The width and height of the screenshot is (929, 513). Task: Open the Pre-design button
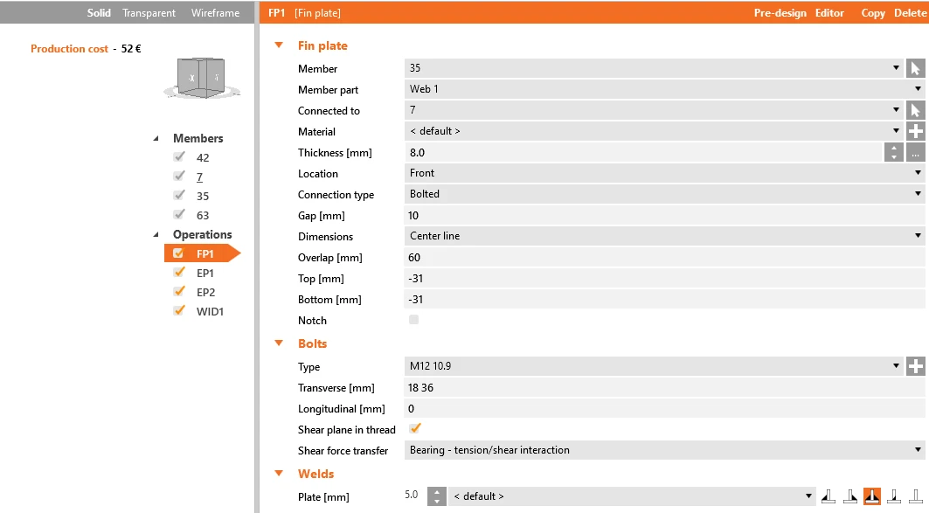tap(780, 13)
